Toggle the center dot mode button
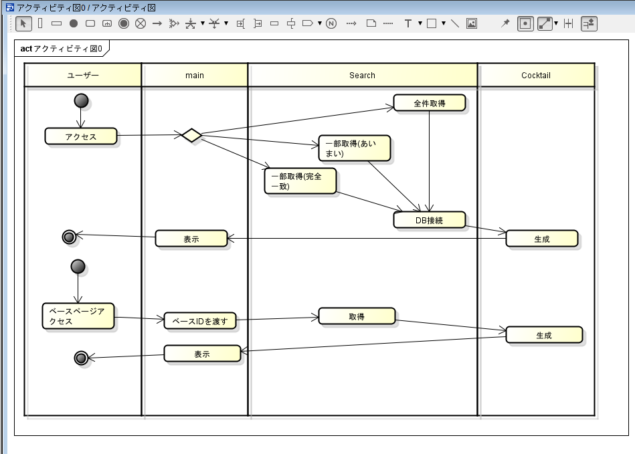 tap(526, 23)
